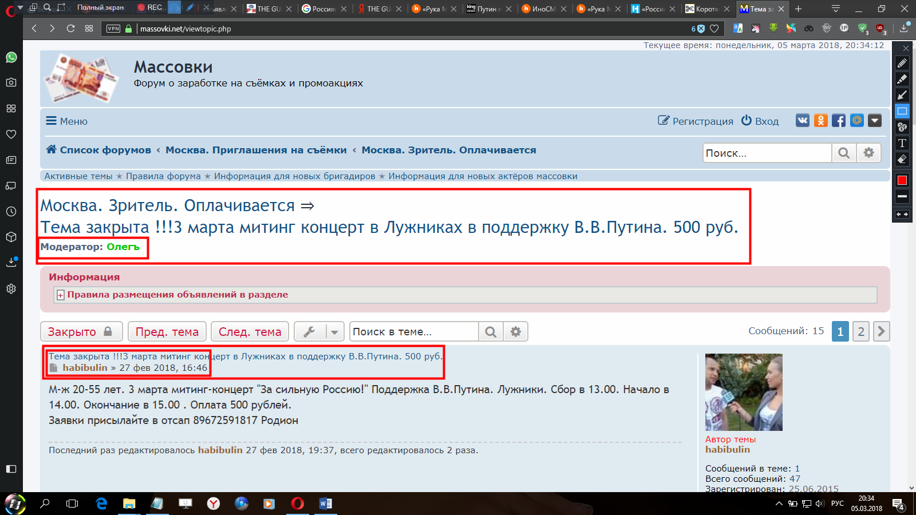Open the sidebar snapshot camera icon
916x515 pixels.
pyautogui.click(x=11, y=82)
